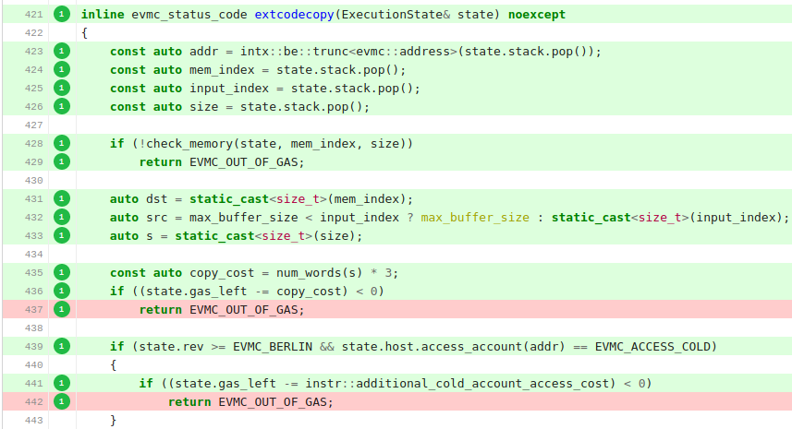The width and height of the screenshot is (792, 429).
Task: Select line number 443
Action: pos(34,421)
